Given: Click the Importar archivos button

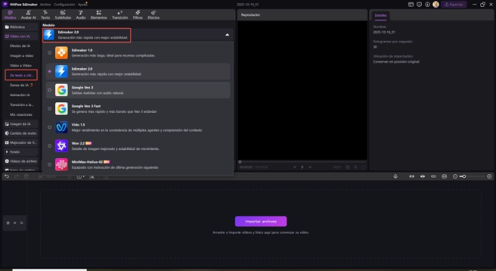Looking at the screenshot, I should coord(260,221).
